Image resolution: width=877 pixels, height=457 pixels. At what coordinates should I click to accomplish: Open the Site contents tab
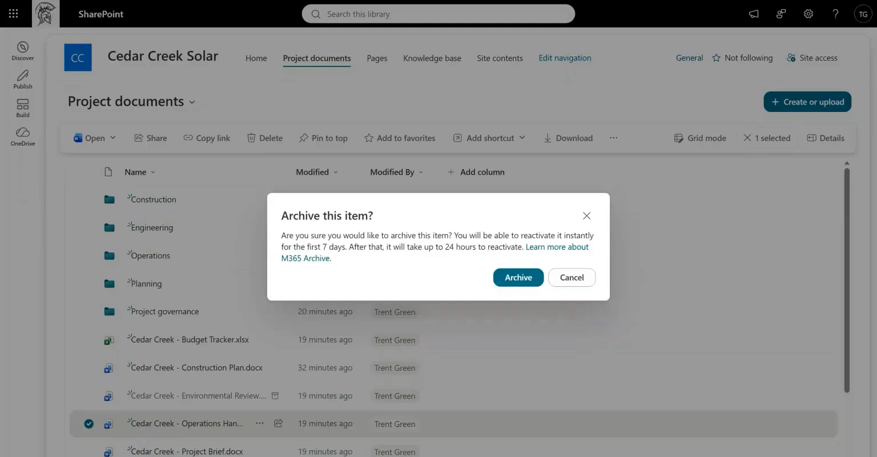click(x=500, y=58)
